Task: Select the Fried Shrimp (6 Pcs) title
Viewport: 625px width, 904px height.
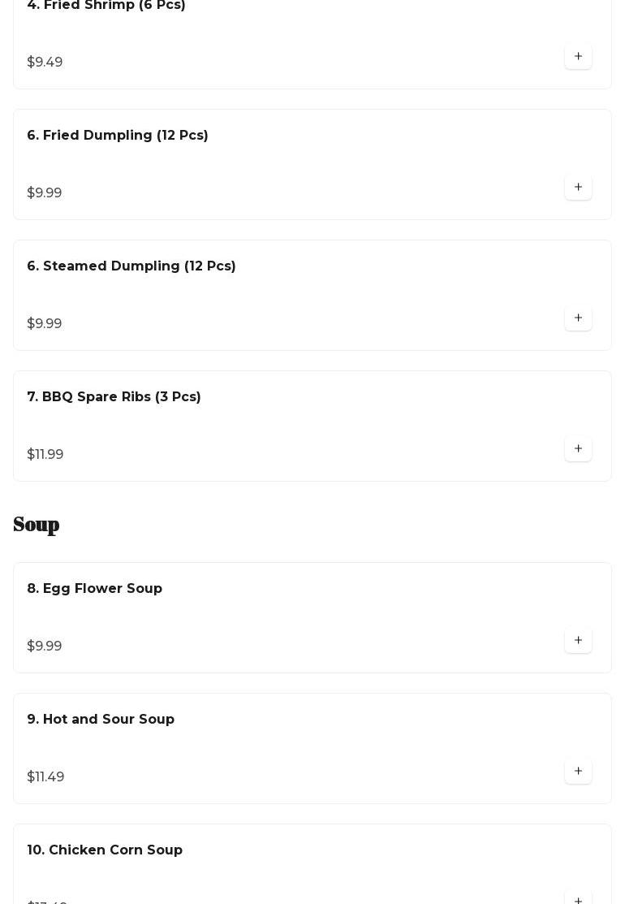Action: pyautogui.click(x=106, y=6)
